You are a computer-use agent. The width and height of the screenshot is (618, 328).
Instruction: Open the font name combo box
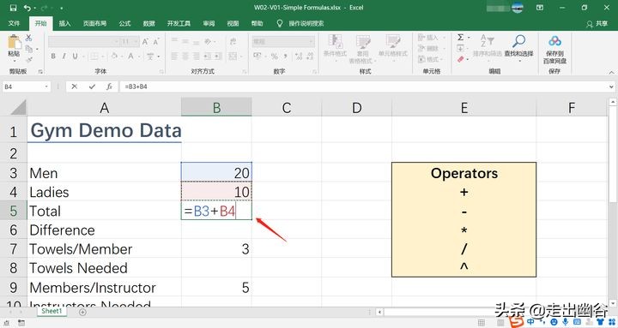point(83,41)
